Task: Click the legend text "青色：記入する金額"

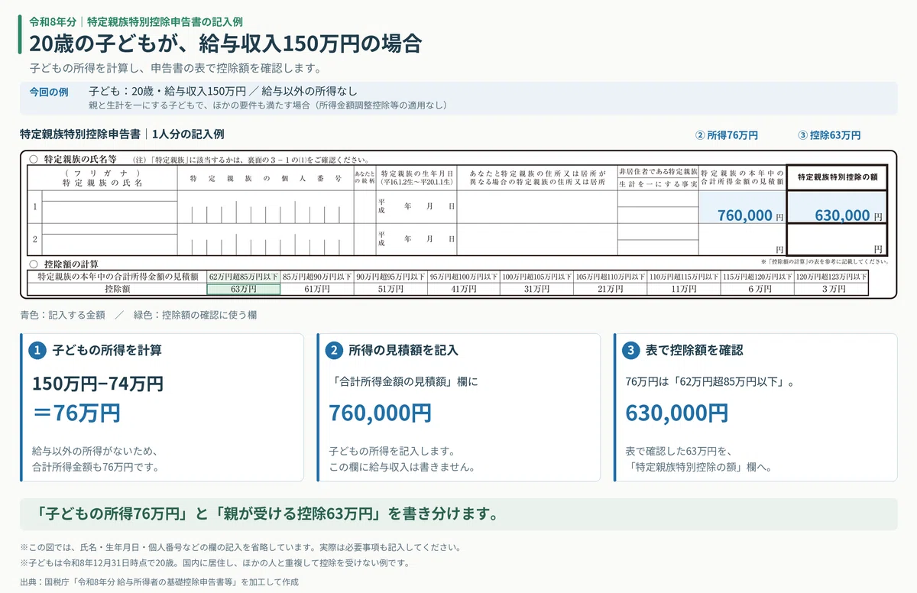Action: coord(63,315)
